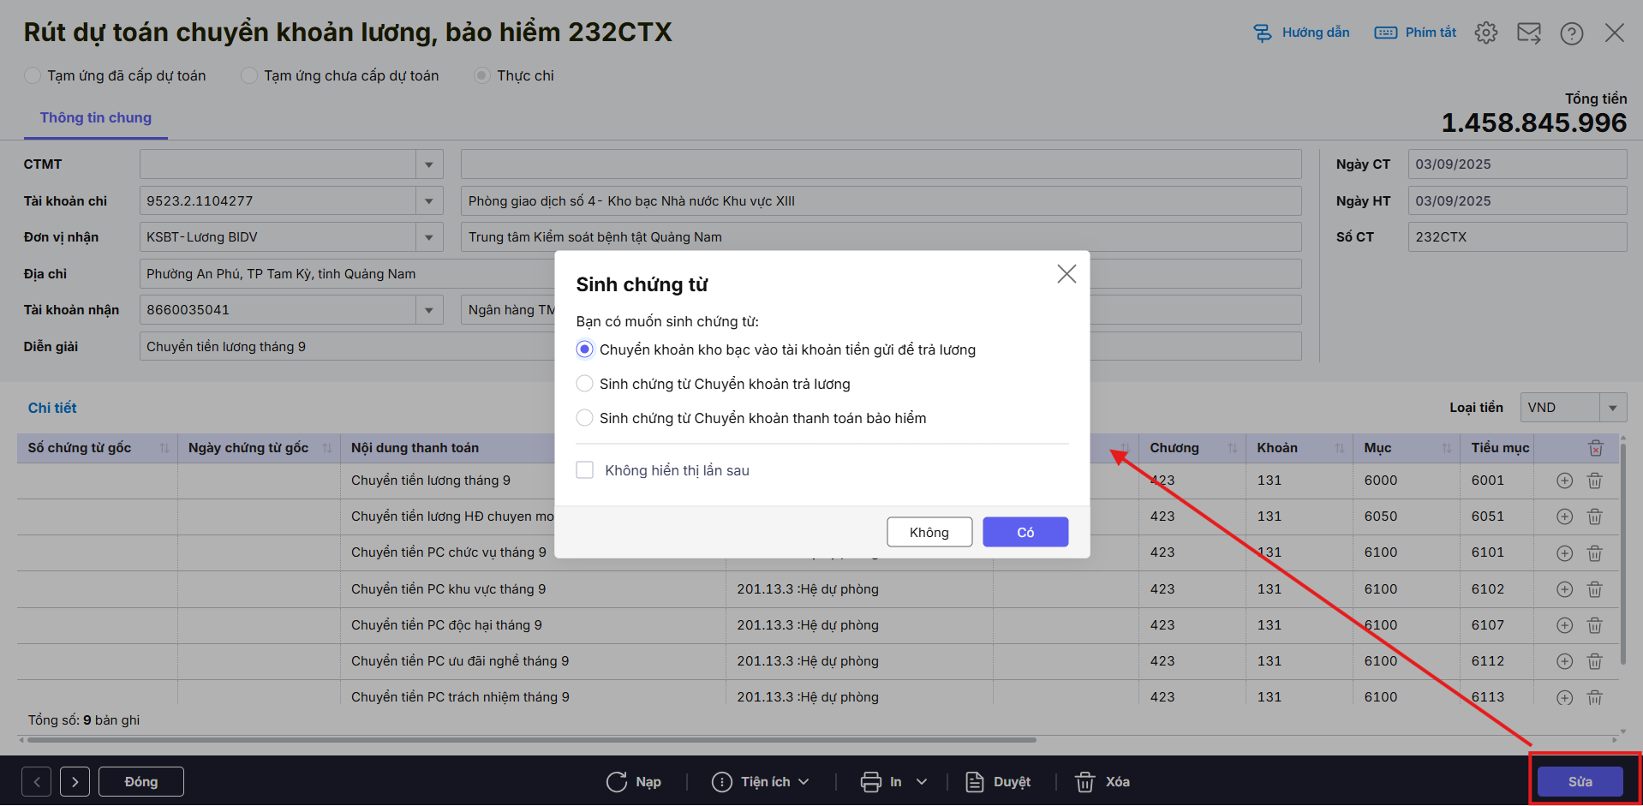Open the settings gear icon
This screenshot has width=1643, height=806.
coord(1486,33)
